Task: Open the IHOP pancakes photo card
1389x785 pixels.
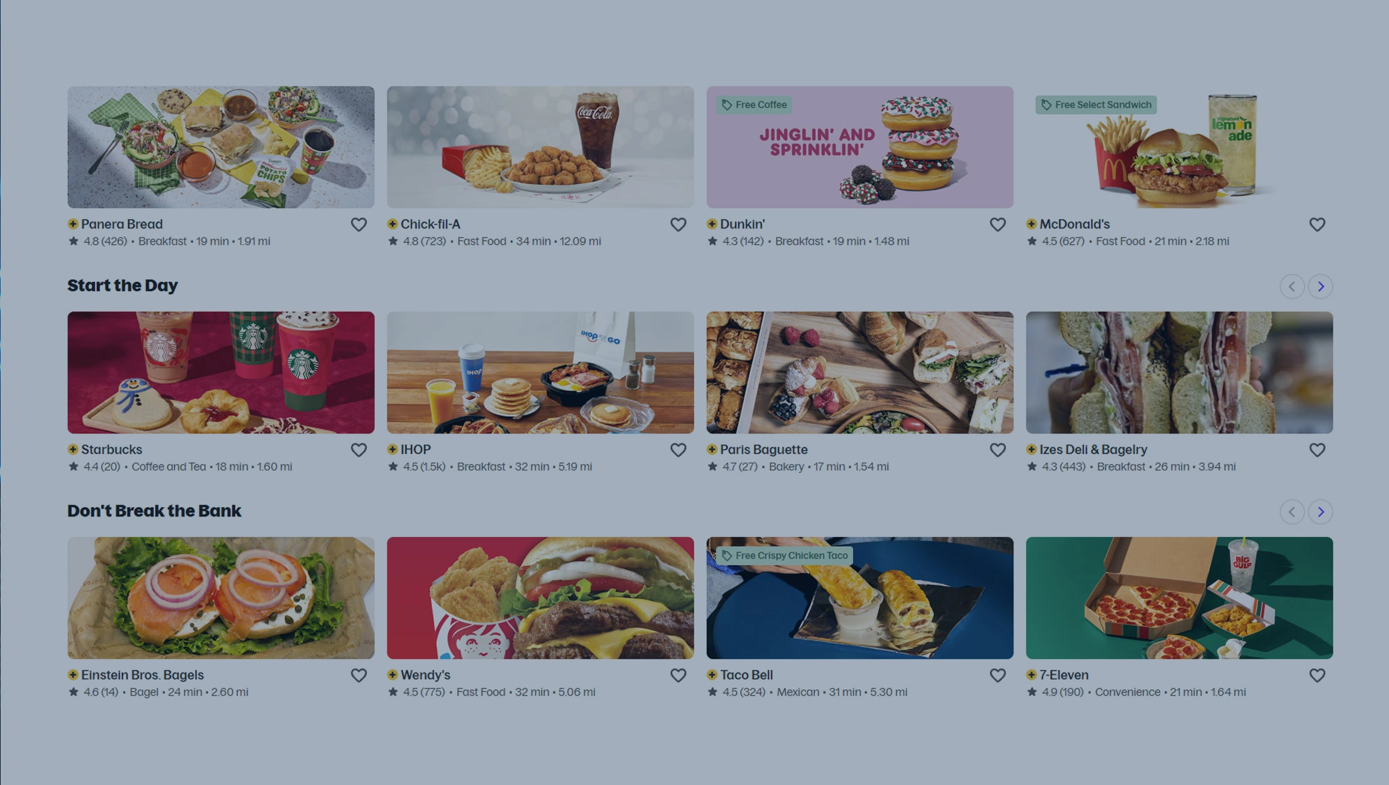Action: (540, 373)
